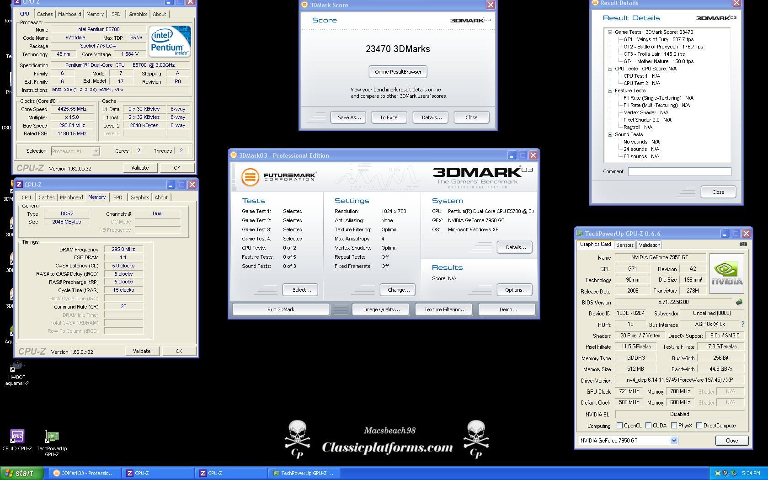The width and height of the screenshot is (768, 480).
Task: Open the HWBOT aquamark3 desktop icon
Action: pos(17,373)
